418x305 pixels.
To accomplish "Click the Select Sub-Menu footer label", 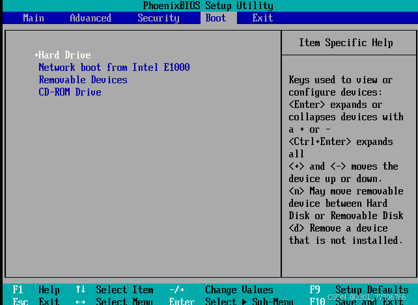I will click(x=249, y=301).
